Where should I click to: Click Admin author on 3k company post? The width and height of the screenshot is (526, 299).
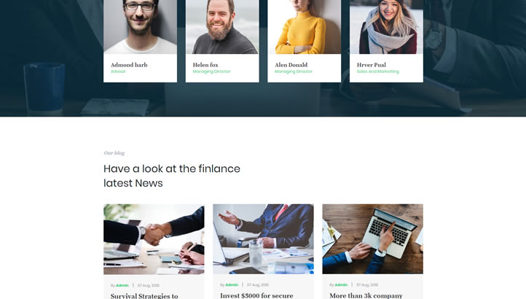341,284
